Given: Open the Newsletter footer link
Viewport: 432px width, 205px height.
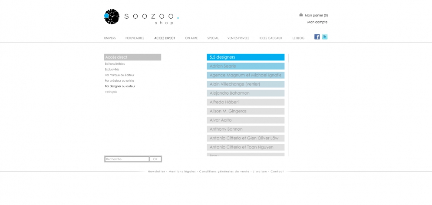Looking at the screenshot, I should [x=156, y=172].
